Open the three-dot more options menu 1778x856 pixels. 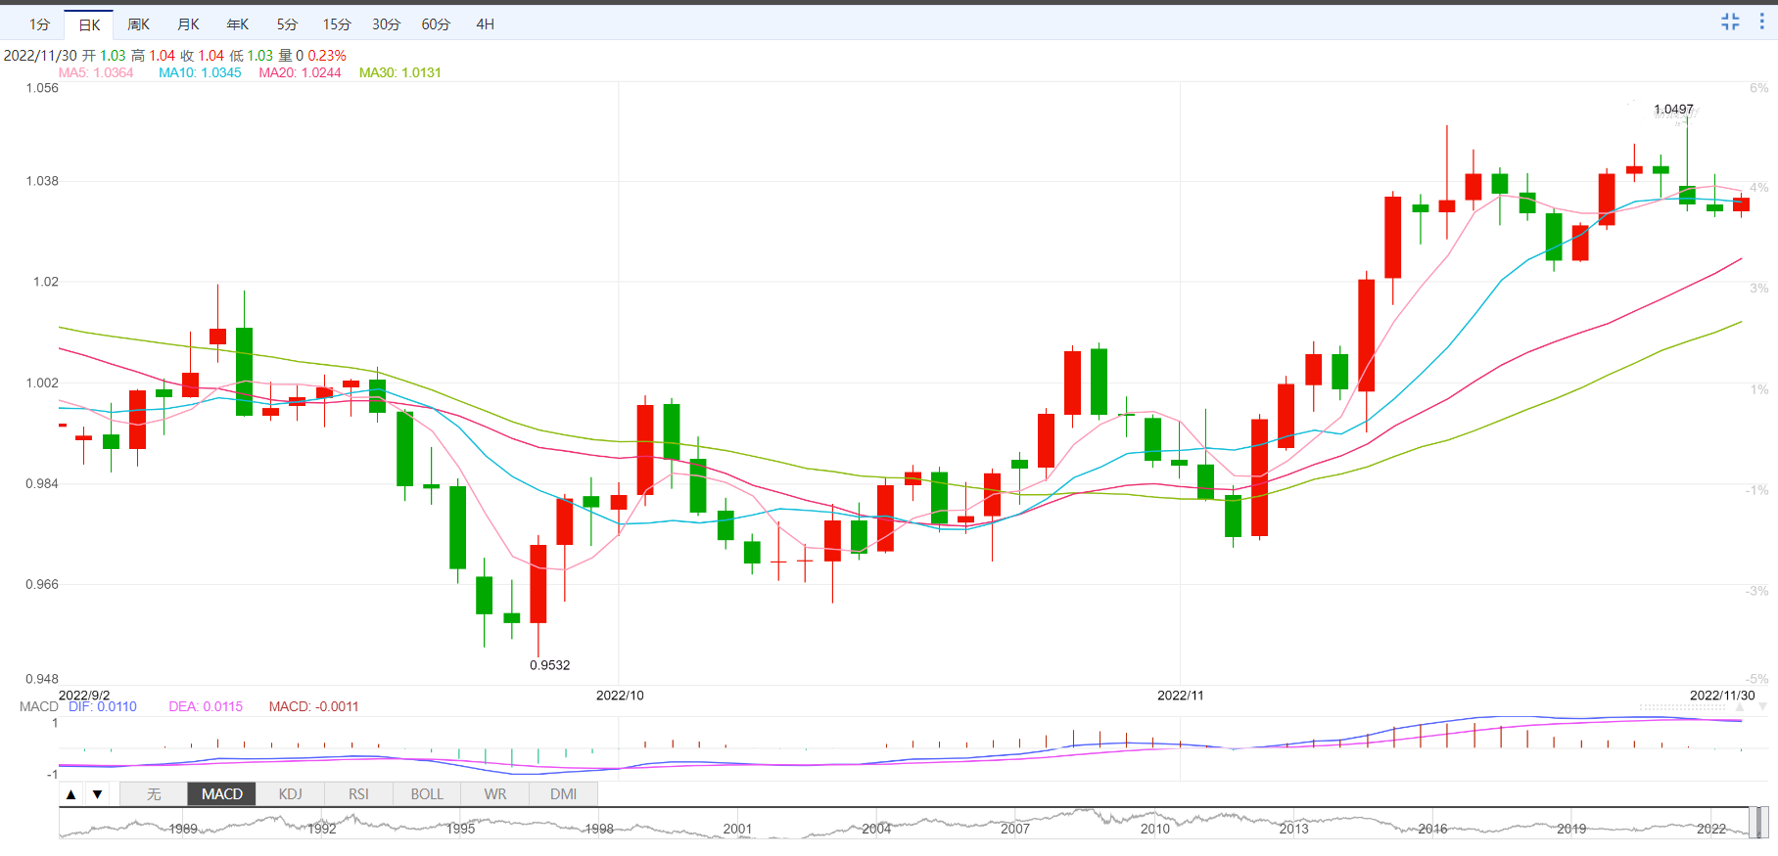tap(1761, 22)
